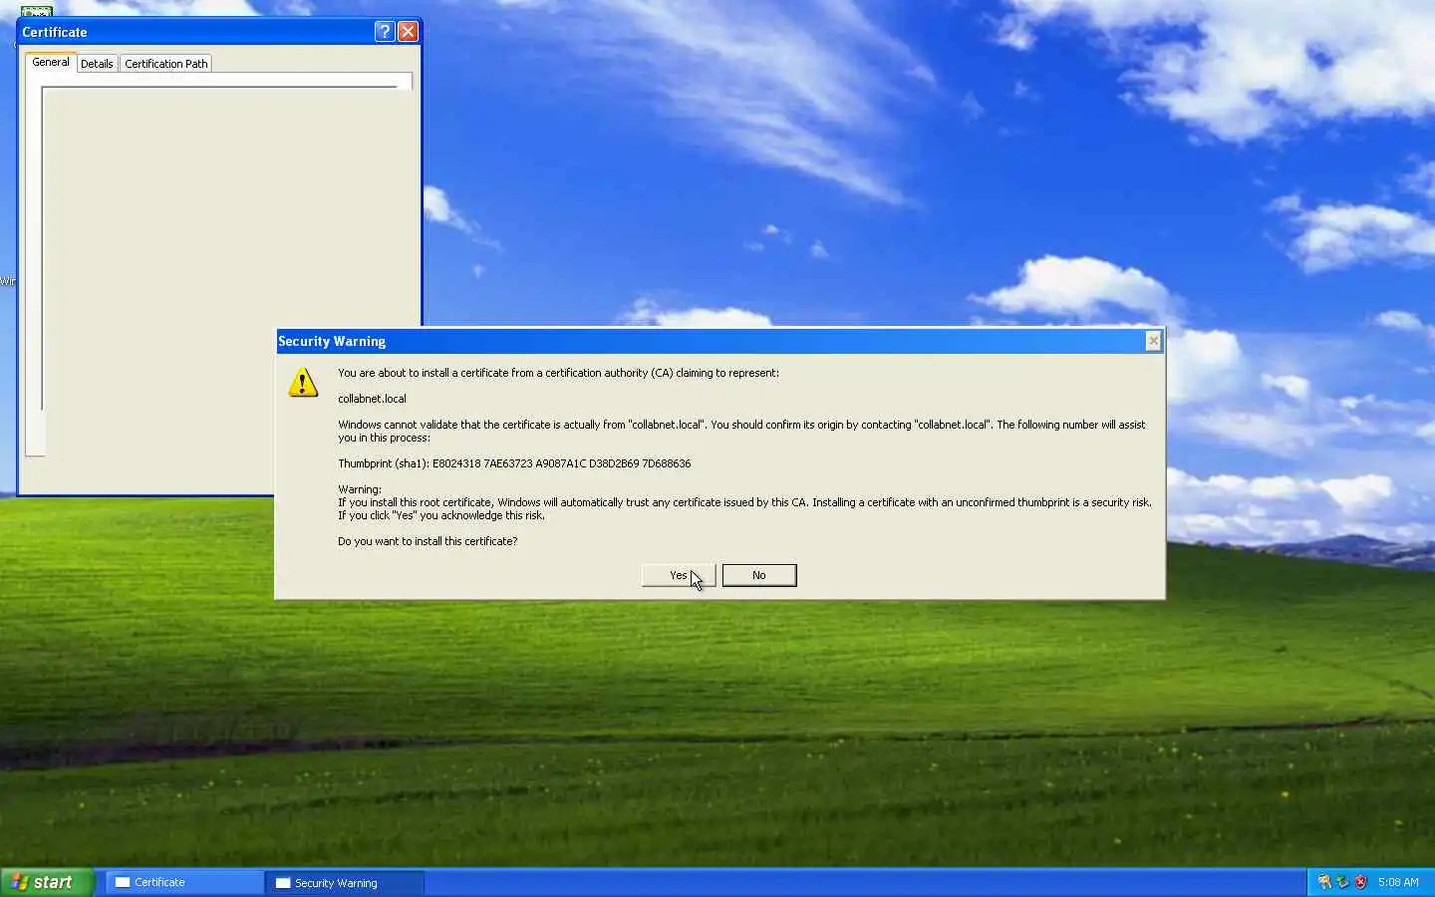Select the General tab in Certificate window
Image resolution: width=1435 pixels, height=897 pixels.
coord(51,62)
